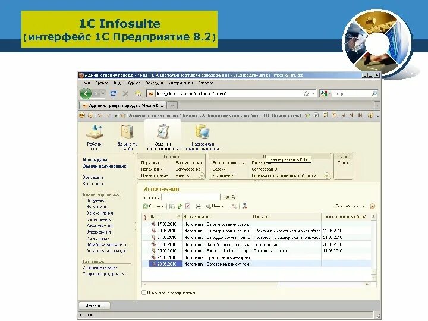The image size is (428, 321).
Task: Open Рабочий стол section icon
Action: [x=95, y=137]
